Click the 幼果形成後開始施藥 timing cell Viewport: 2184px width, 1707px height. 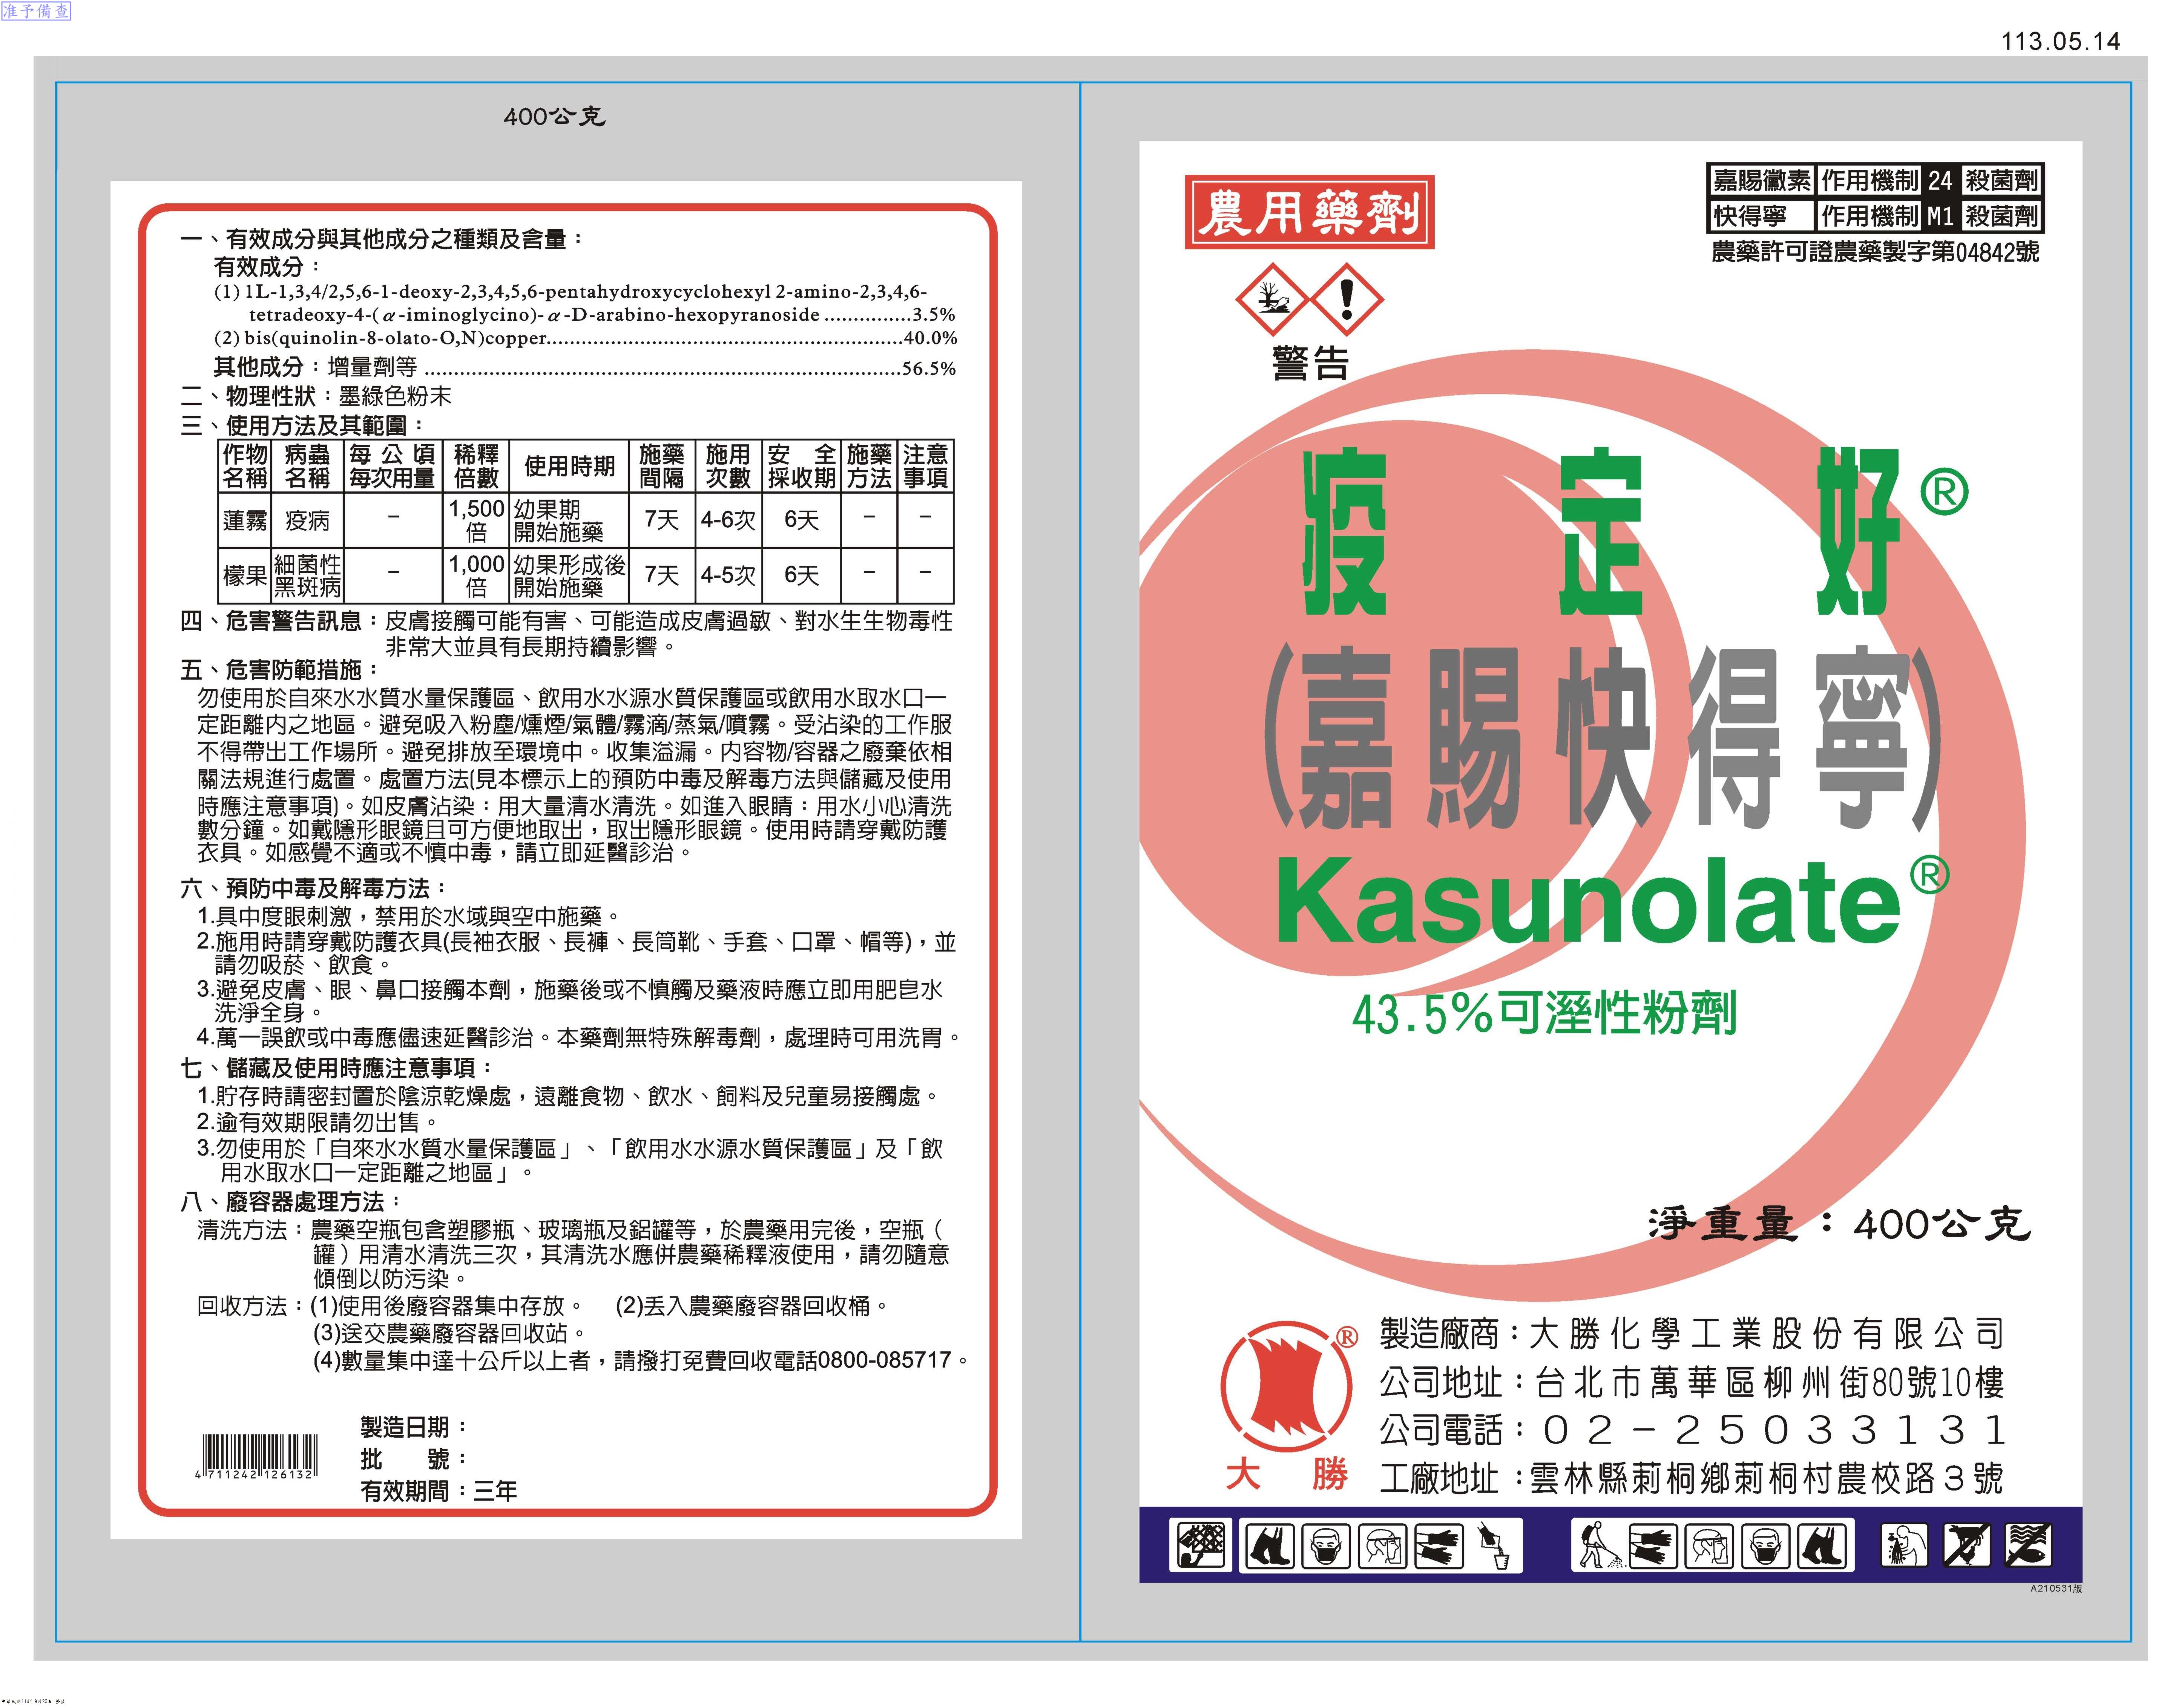[x=569, y=575]
